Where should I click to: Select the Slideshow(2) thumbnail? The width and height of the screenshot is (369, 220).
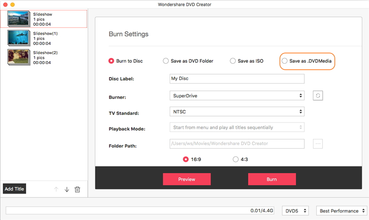19,57
